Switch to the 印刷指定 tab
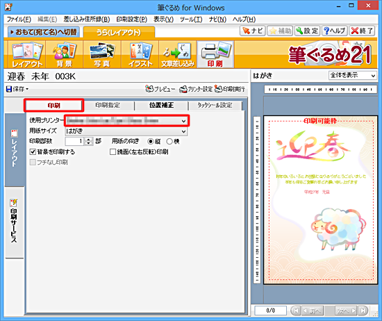The image size is (382, 321). tap(108, 106)
